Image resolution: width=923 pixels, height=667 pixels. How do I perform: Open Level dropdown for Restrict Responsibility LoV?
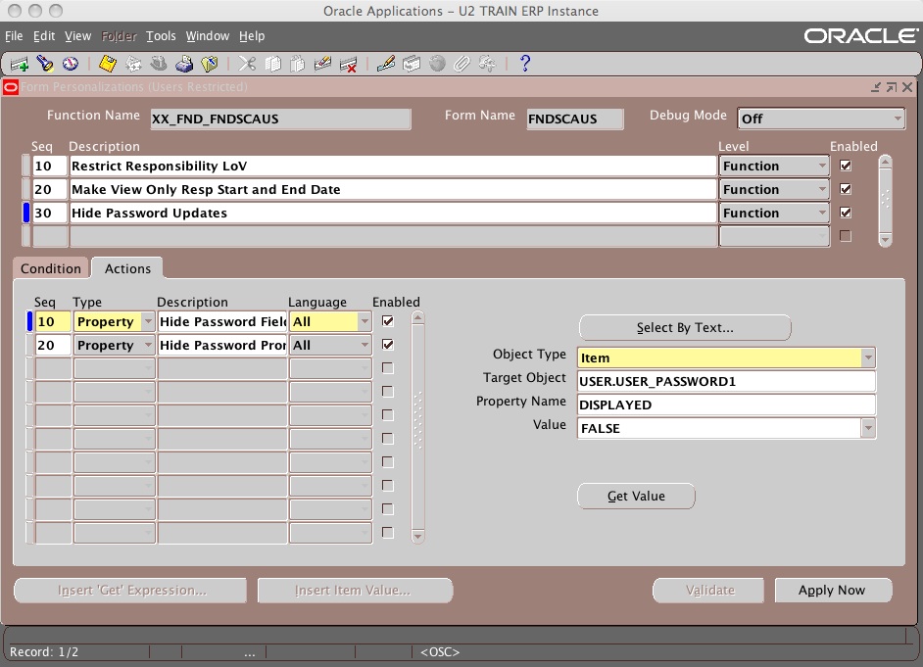click(x=822, y=166)
